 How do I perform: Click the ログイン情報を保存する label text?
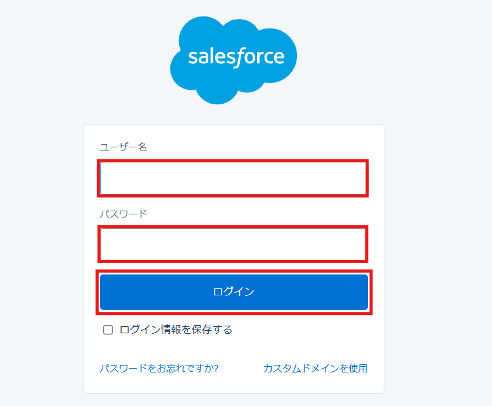(x=175, y=329)
